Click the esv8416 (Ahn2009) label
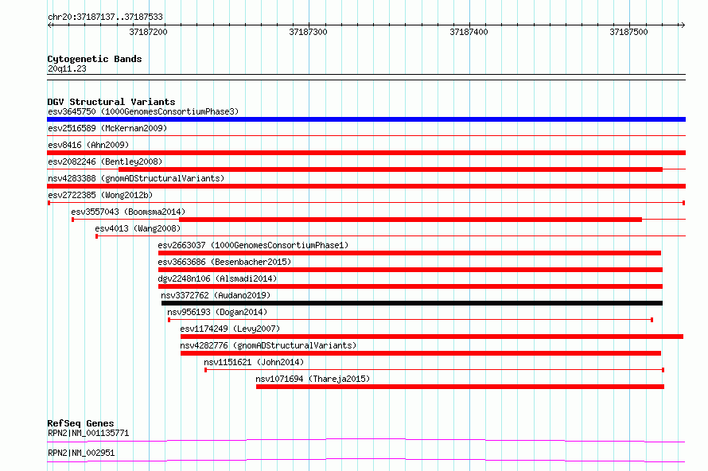This screenshot has height=471, width=708. pos(88,145)
